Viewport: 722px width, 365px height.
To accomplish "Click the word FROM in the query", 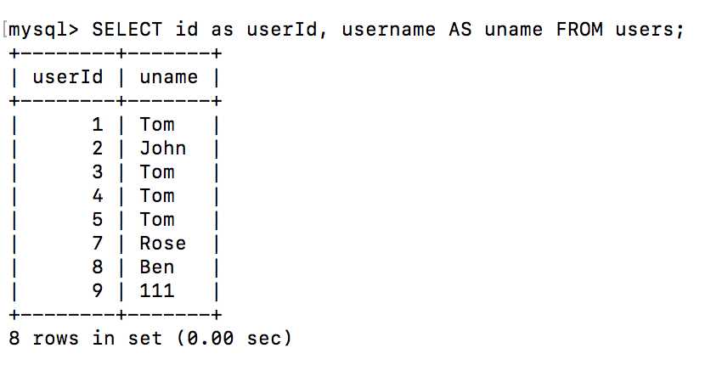I will (579, 29).
